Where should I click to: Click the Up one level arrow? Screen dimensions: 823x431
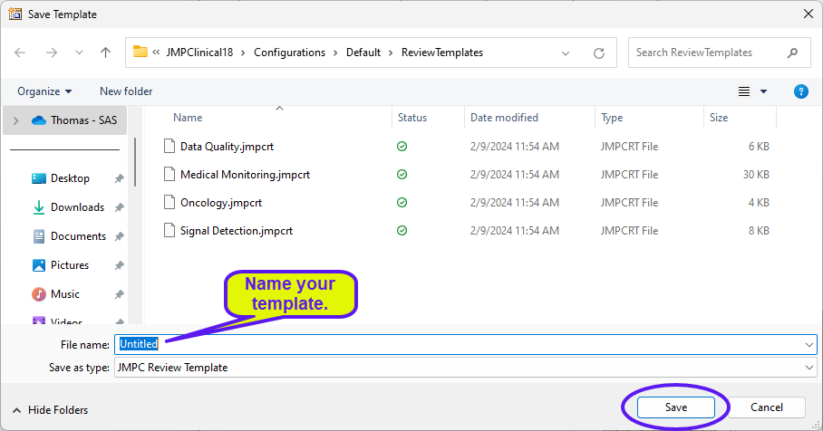[105, 53]
